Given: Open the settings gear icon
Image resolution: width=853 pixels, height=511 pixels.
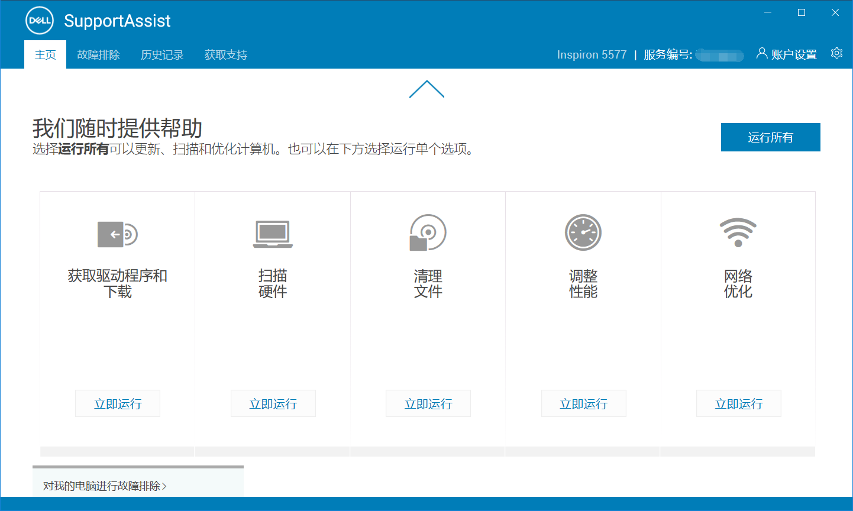Looking at the screenshot, I should [836, 53].
